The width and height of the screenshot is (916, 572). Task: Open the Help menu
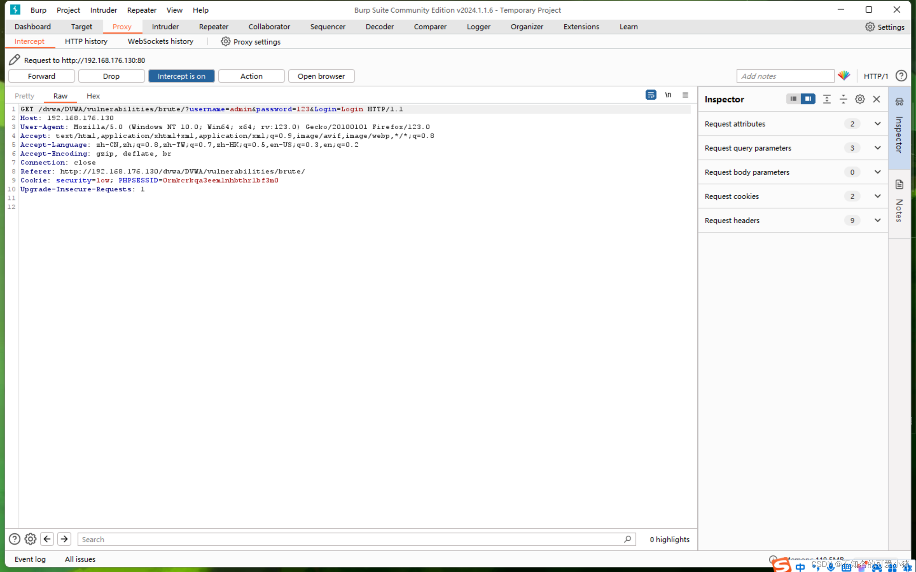tap(201, 10)
